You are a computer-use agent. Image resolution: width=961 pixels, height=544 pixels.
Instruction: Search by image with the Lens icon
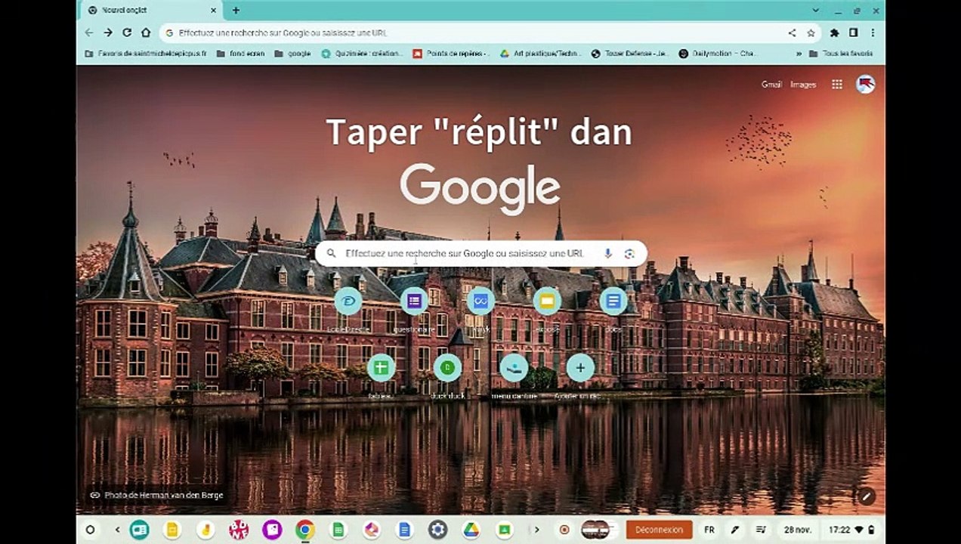pyautogui.click(x=629, y=254)
